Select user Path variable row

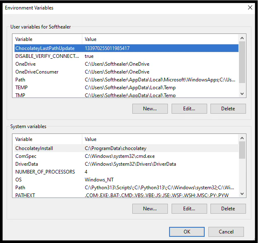tap(20, 80)
